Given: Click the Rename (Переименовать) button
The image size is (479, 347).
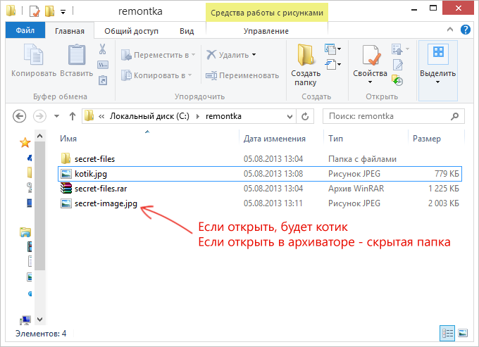Looking at the screenshot, I should pyautogui.click(x=242, y=75).
